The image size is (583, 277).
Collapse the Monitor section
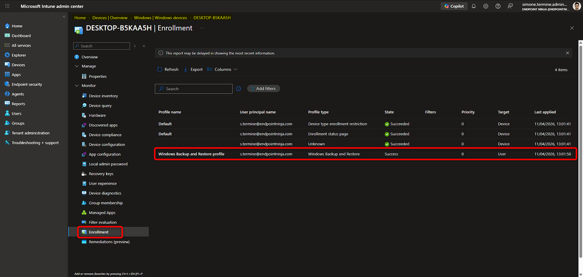coord(77,85)
